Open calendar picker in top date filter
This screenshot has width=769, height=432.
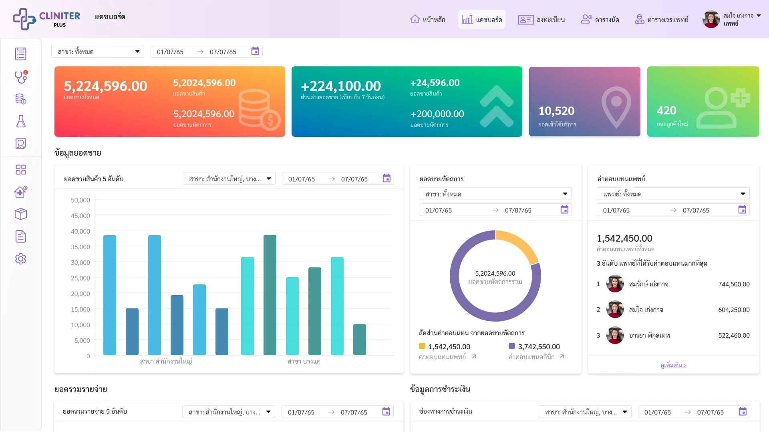coord(255,51)
